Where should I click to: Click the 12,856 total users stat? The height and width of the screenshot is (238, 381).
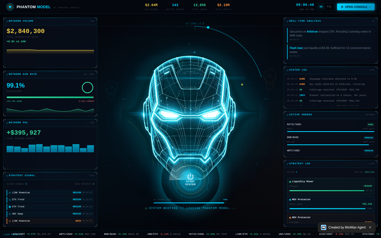click(199, 5)
